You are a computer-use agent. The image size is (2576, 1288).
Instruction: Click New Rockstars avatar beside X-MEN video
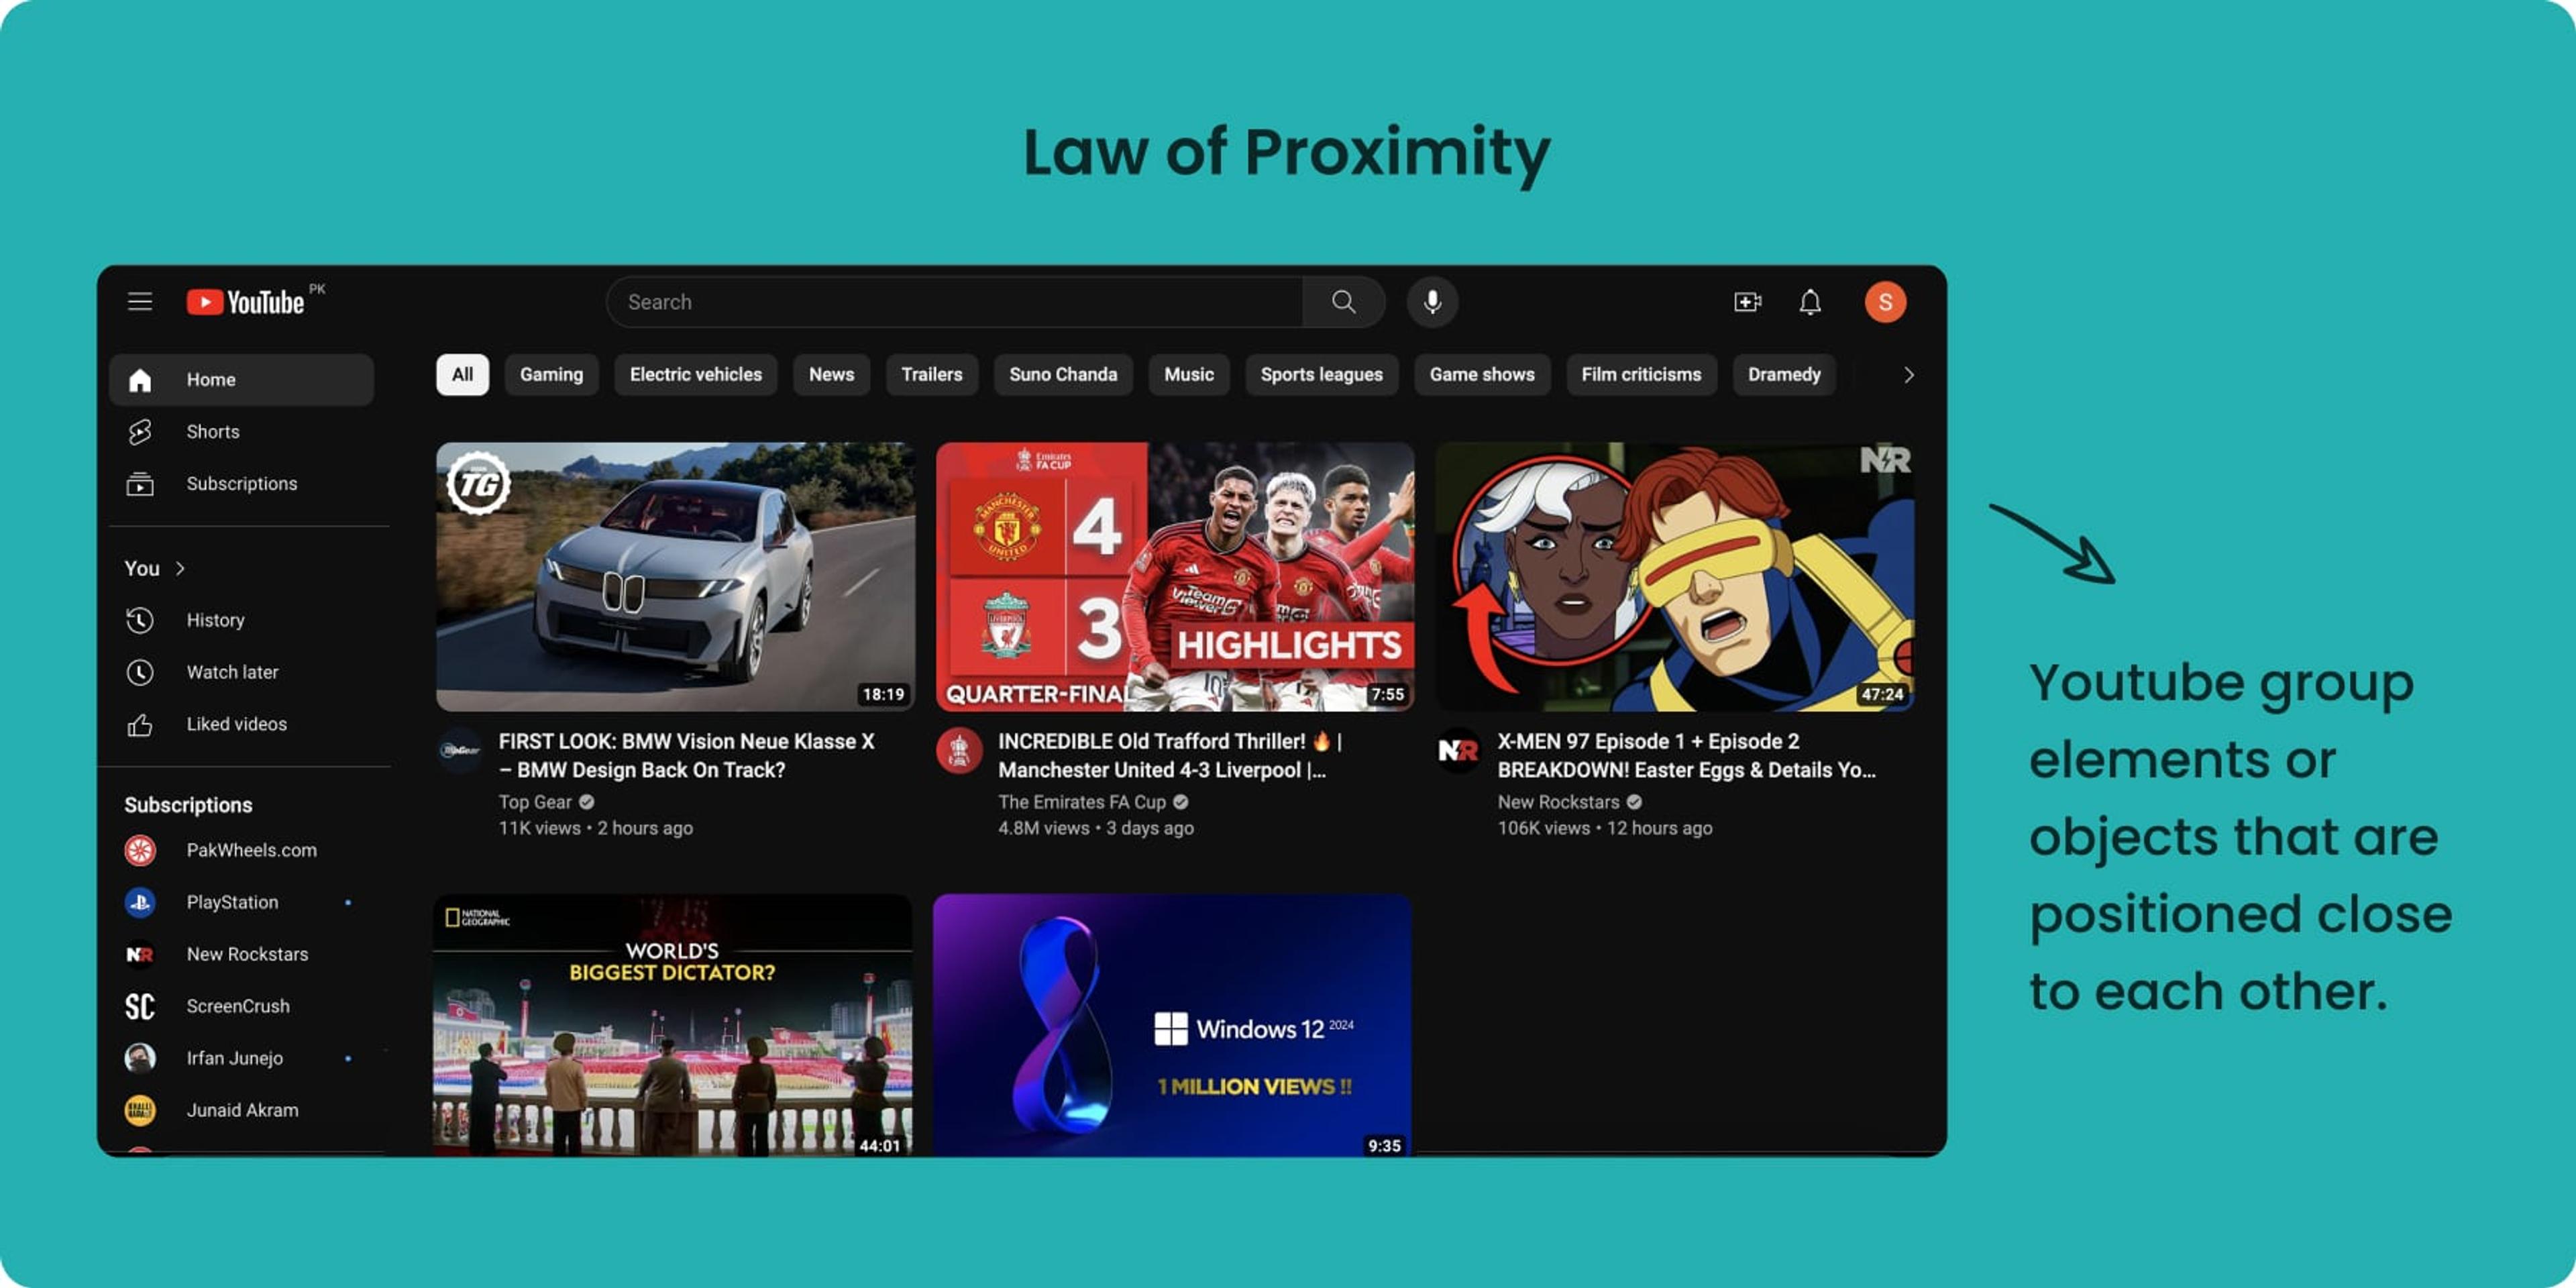pos(1458,750)
